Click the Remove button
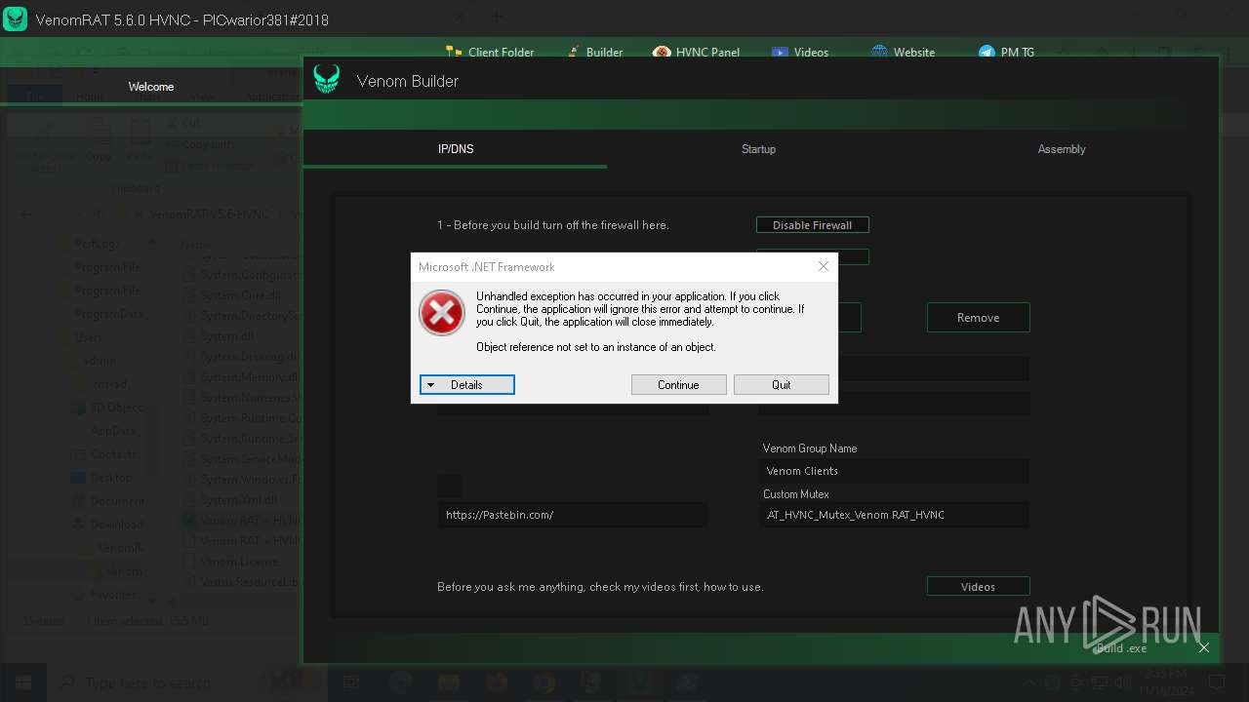The image size is (1249, 702). (x=978, y=318)
